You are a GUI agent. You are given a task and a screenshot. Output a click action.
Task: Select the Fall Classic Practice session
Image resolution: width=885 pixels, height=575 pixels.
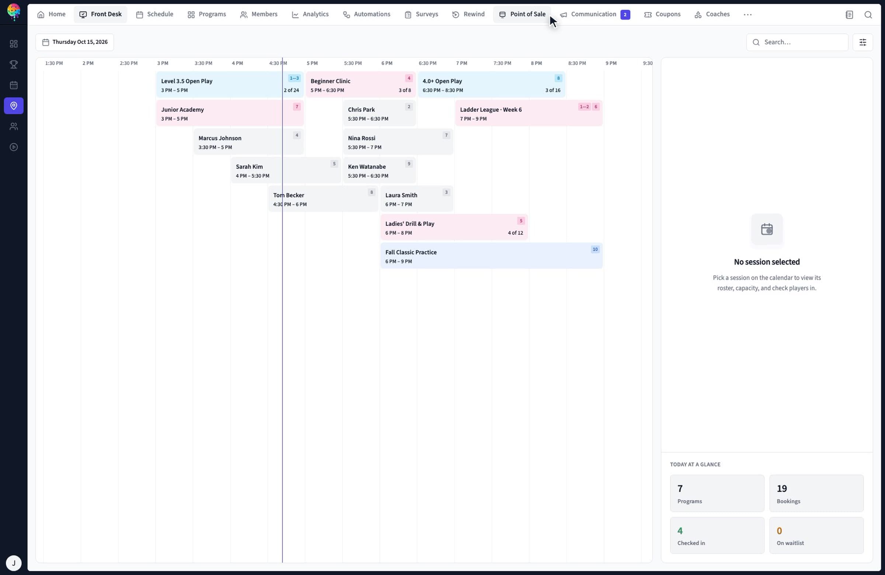(491, 256)
